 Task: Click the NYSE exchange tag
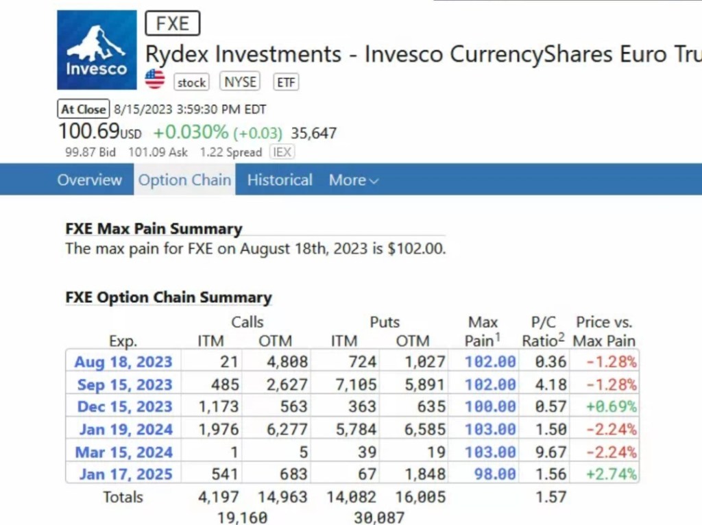coord(241,82)
